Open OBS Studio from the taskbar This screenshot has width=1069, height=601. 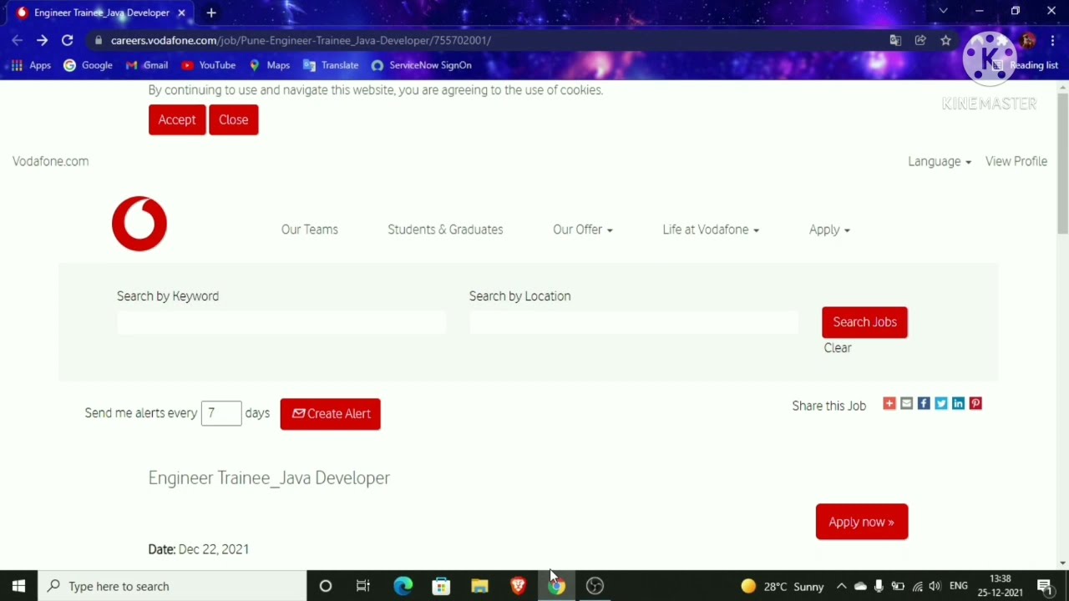click(595, 586)
